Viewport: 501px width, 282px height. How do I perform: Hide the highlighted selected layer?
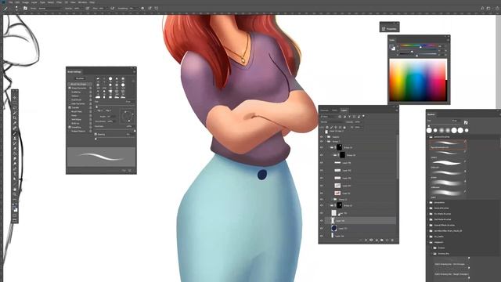(x=322, y=221)
